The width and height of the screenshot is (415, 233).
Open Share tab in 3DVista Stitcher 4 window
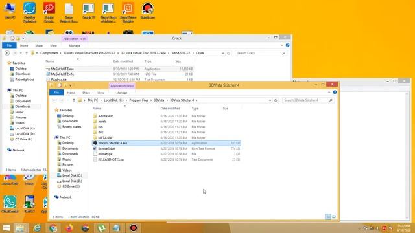point(86,93)
